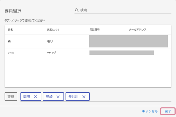Click the empty chip input area after 長谷川
176x117 pixels.
tap(130, 97)
